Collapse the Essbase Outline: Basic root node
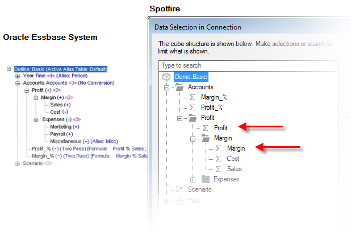 (x=9, y=69)
